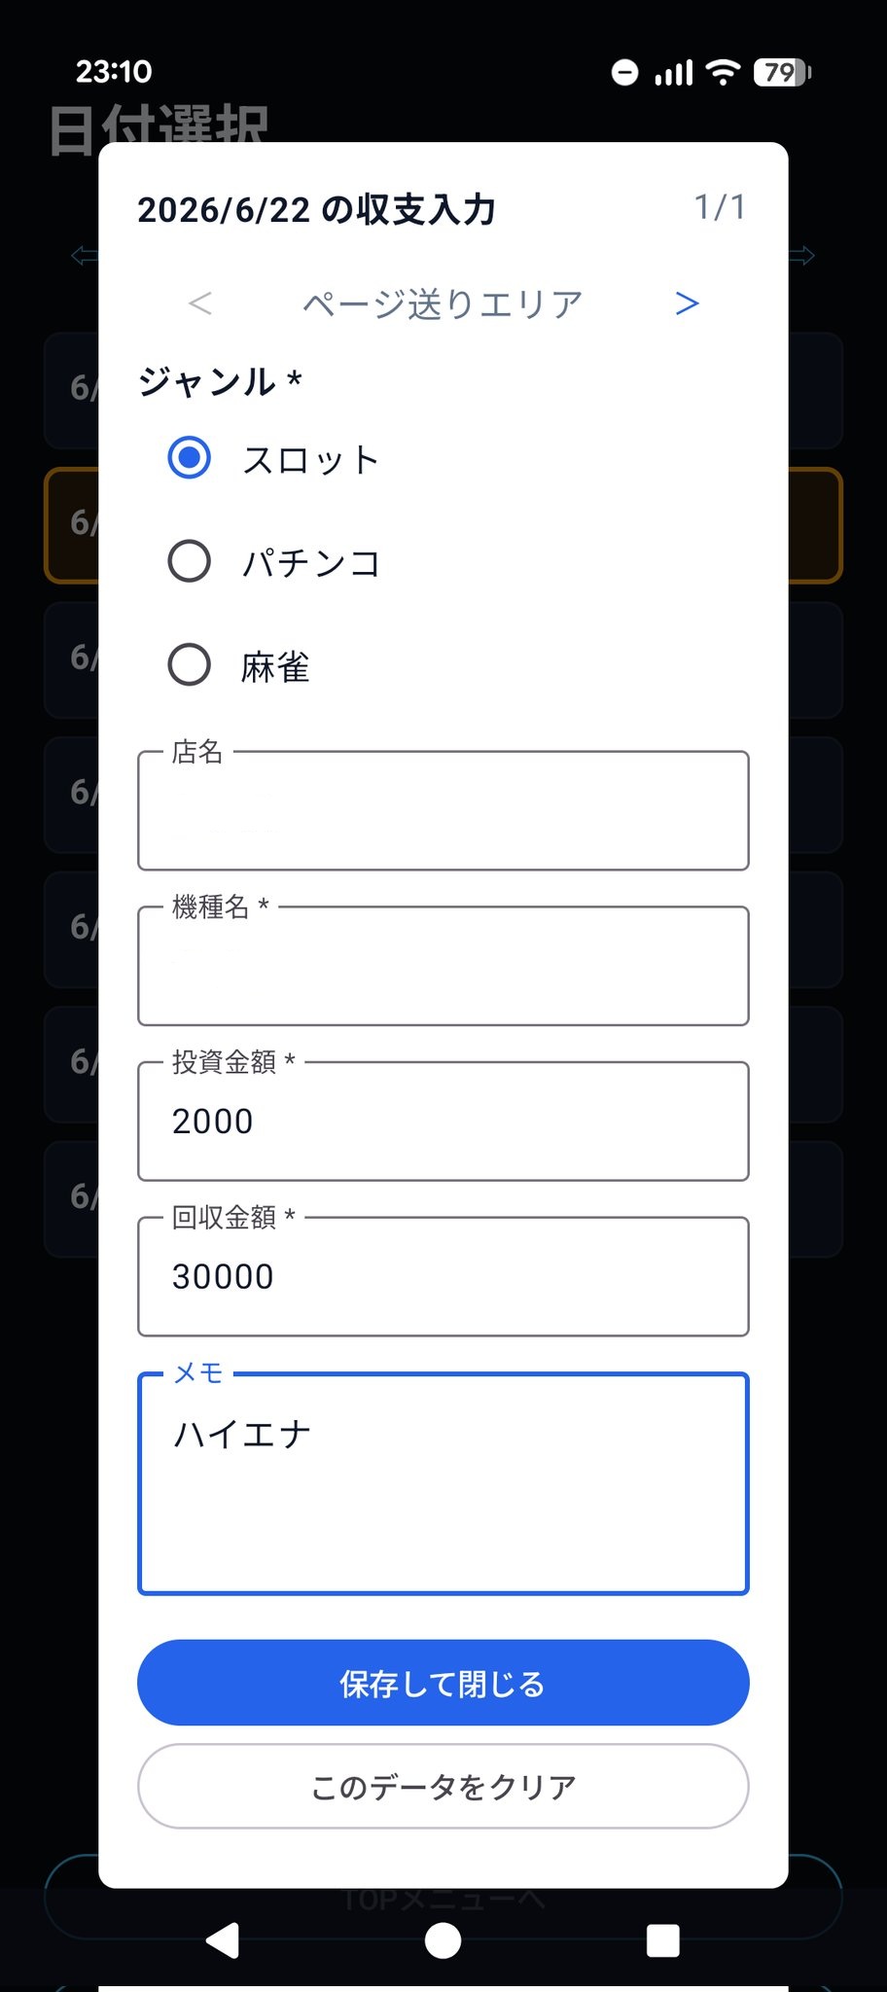
Task: Tap the Wi-Fi icon in status bar
Action: (722, 72)
